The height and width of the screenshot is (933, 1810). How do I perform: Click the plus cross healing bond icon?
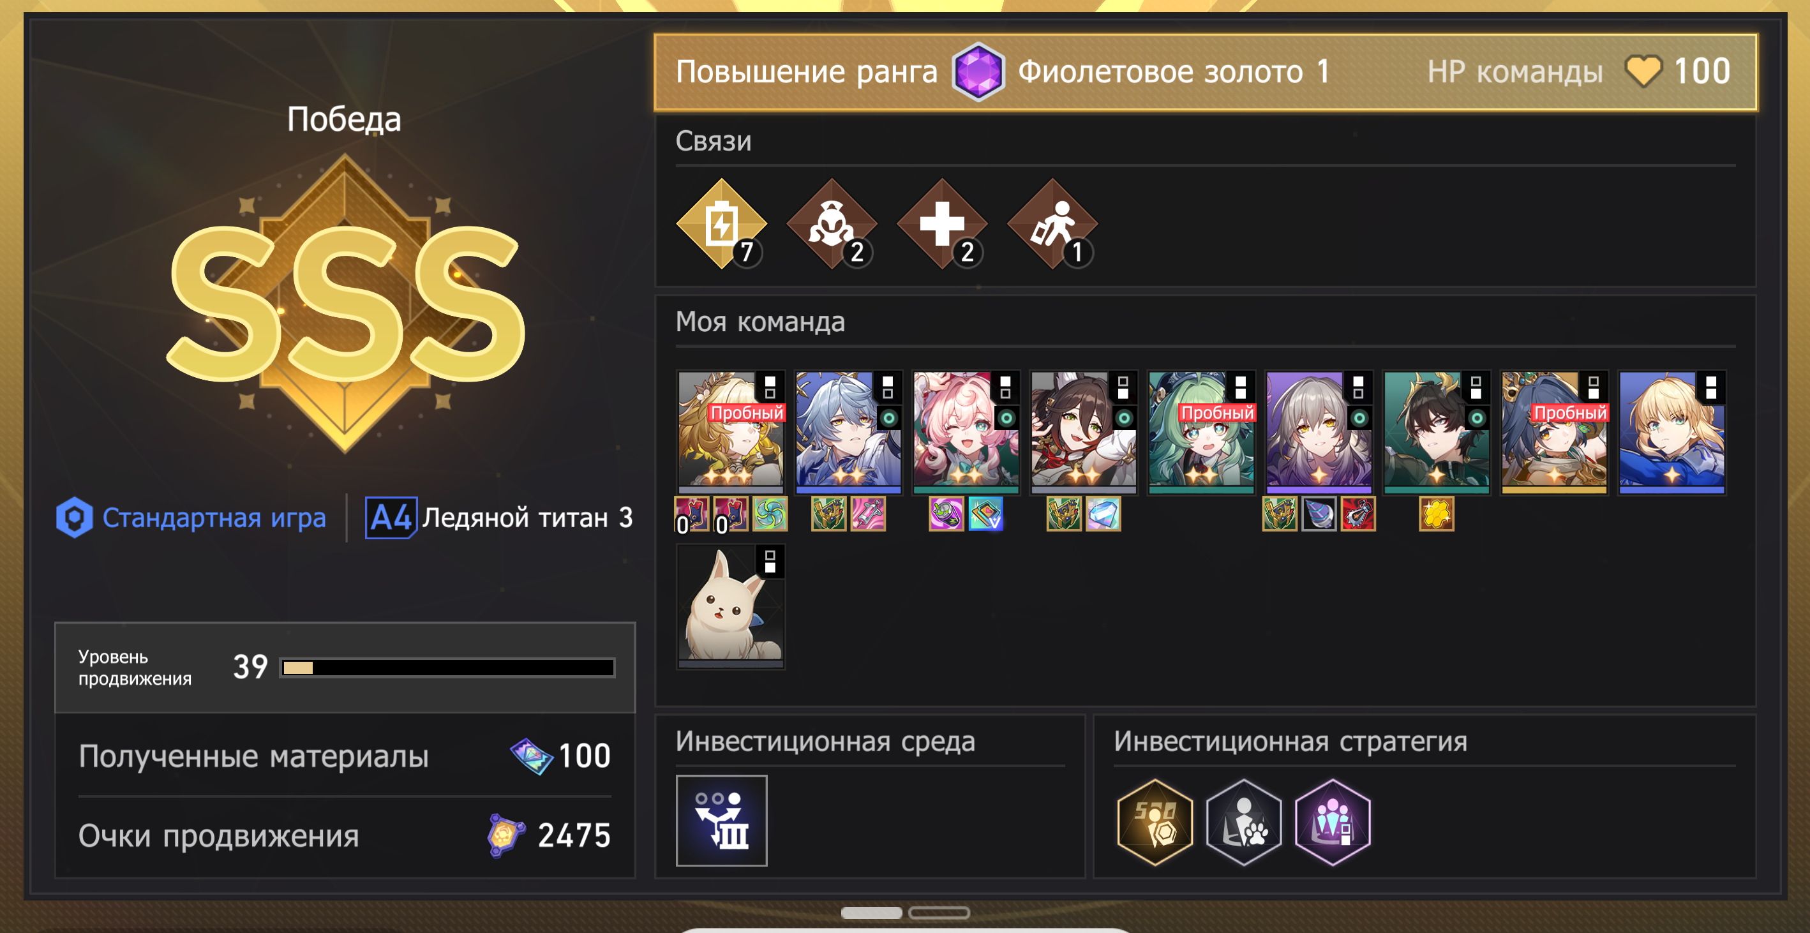coord(942,224)
